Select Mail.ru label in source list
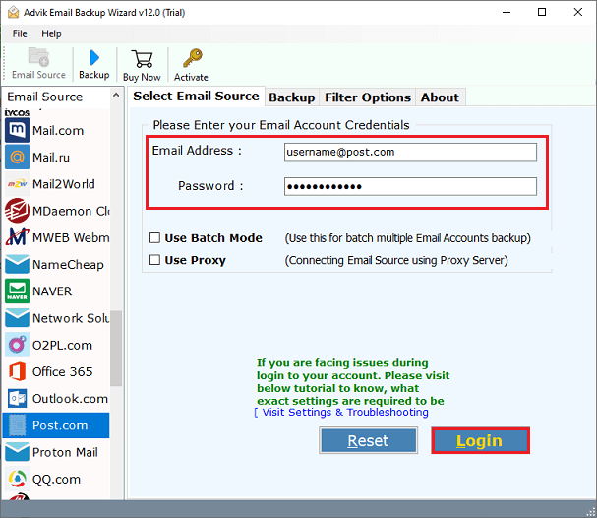The image size is (597, 518). pyautogui.click(x=51, y=158)
